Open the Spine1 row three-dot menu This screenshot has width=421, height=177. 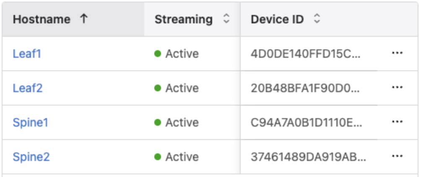tap(397, 122)
